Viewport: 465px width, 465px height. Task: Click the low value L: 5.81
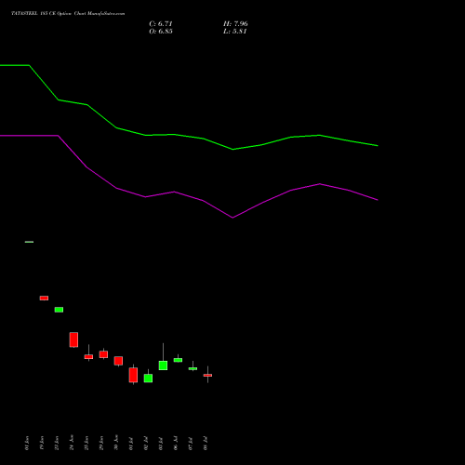[234, 32]
